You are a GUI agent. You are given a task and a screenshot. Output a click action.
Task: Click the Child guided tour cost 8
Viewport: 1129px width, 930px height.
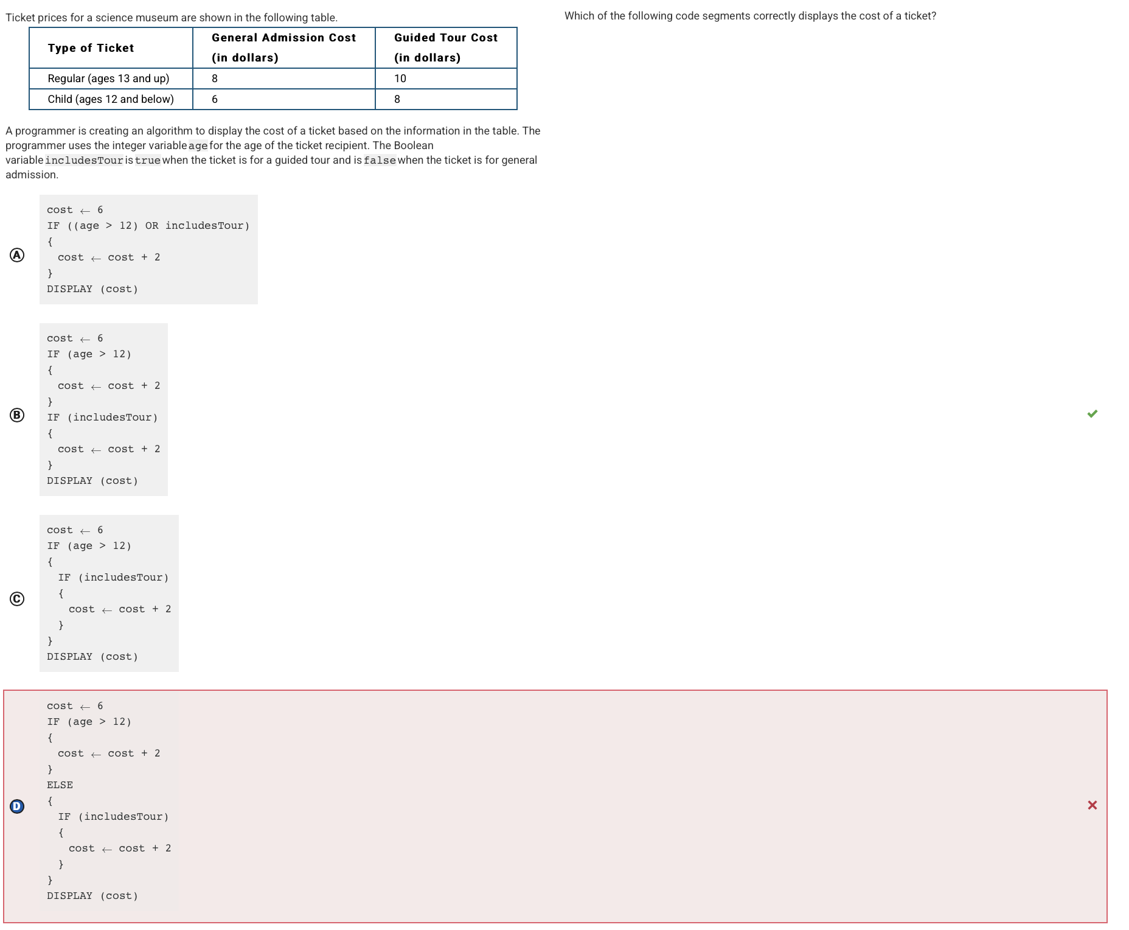coord(397,99)
